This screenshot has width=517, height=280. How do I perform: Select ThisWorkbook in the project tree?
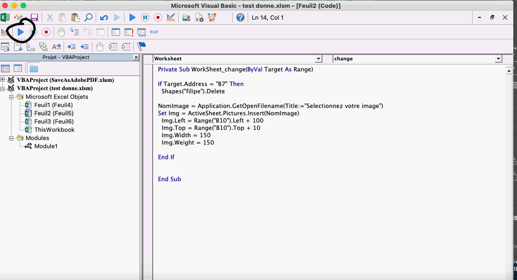pyautogui.click(x=54, y=130)
